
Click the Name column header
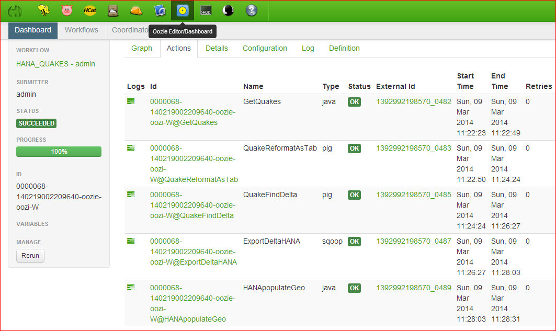tap(253, 86)
